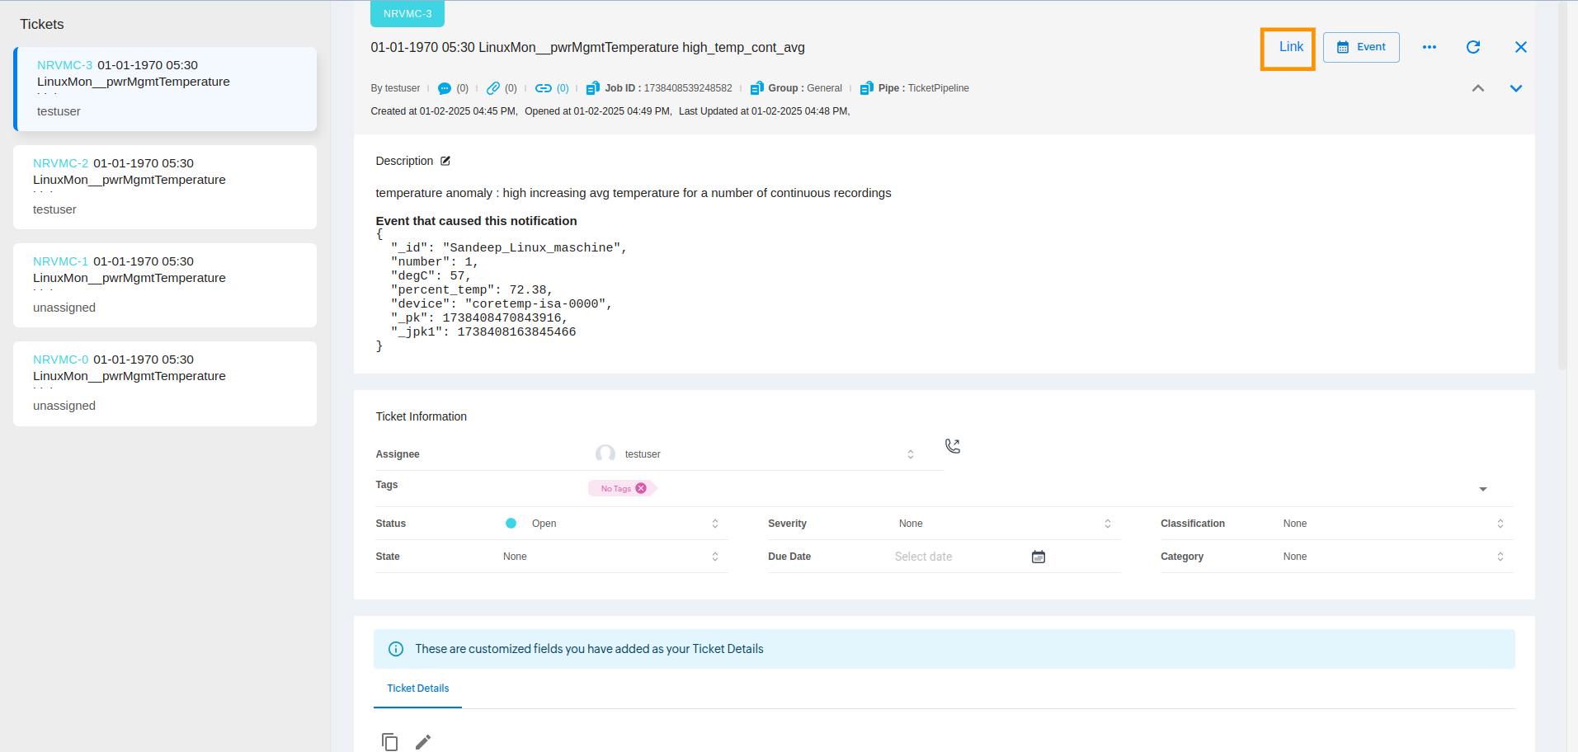This screenshot has width=1578, height=752.
Task: Edit ticket details with the pencil icon
Action: click(423, 742)
